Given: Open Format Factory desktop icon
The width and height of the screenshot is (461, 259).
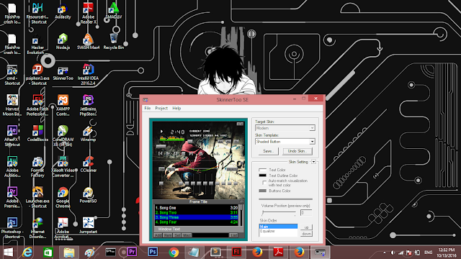Looking at the screenshot, I should [37, 167].
